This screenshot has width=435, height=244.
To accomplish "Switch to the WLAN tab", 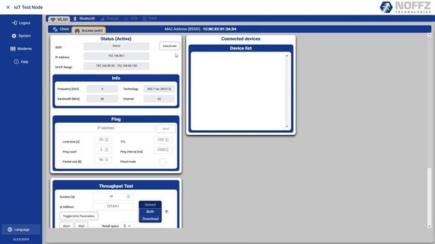I will click(x=59, y=20).
